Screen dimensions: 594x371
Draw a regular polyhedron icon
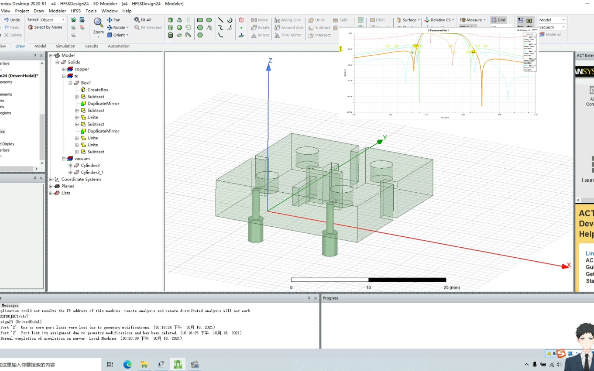click(170, 35)
